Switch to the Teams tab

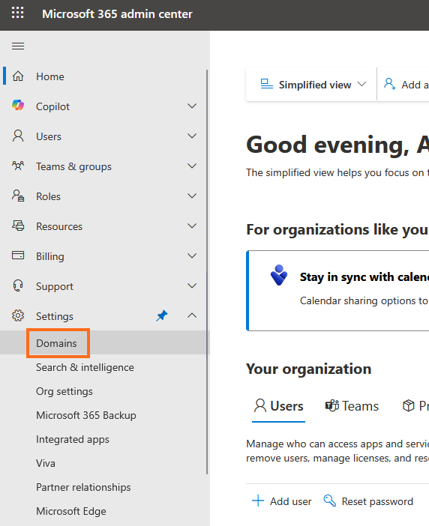click(x=352, y=406)
